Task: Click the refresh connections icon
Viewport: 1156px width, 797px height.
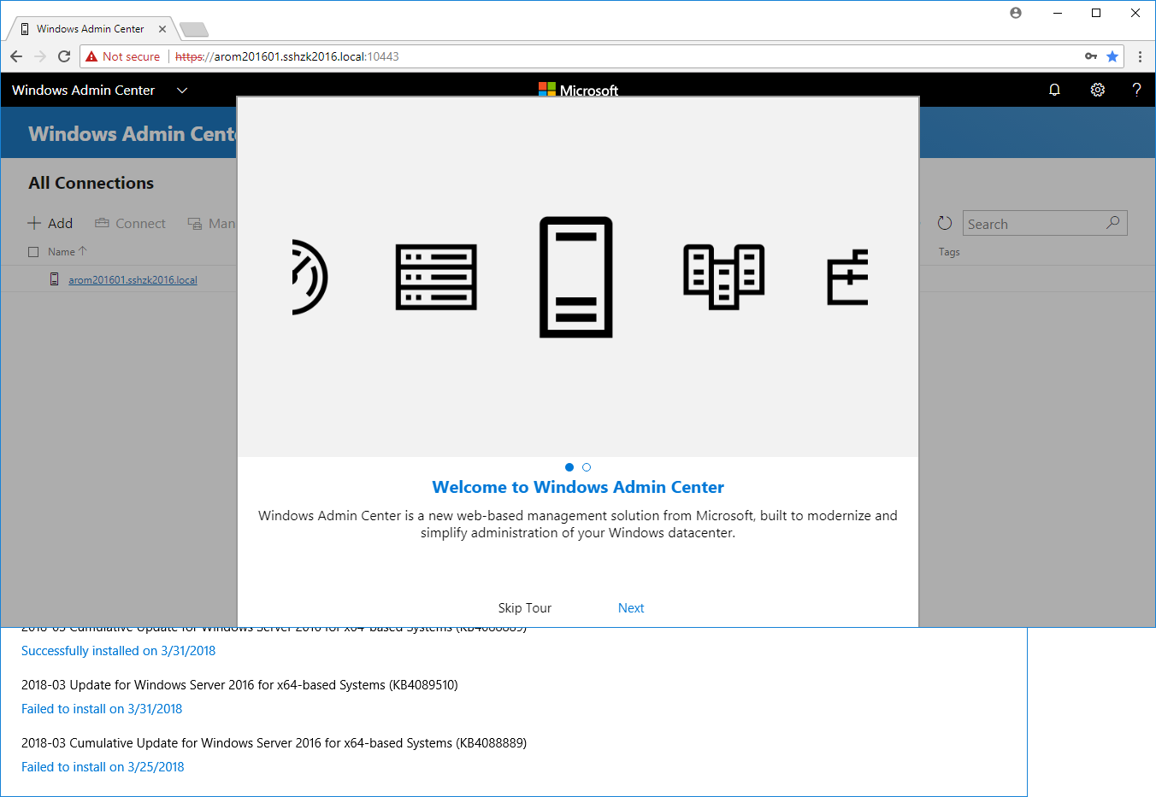Action: 945,223
